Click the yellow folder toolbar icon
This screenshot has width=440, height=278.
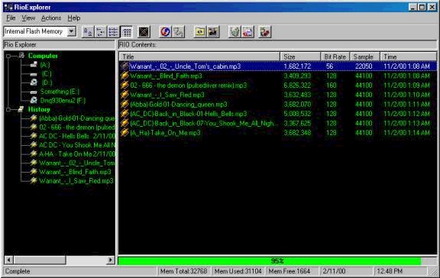tap(200, 32)
